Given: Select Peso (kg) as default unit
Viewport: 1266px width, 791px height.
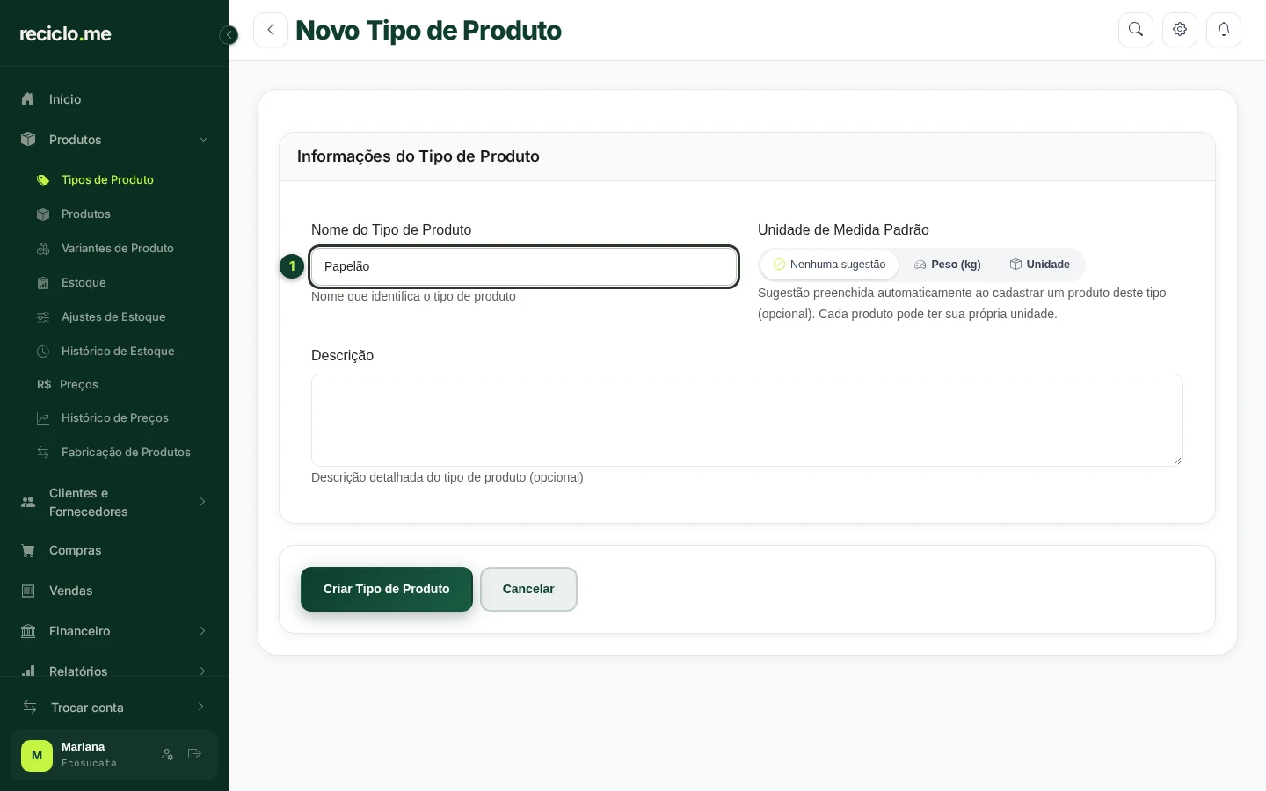Looking at the screenshot, I should (948, 265).
